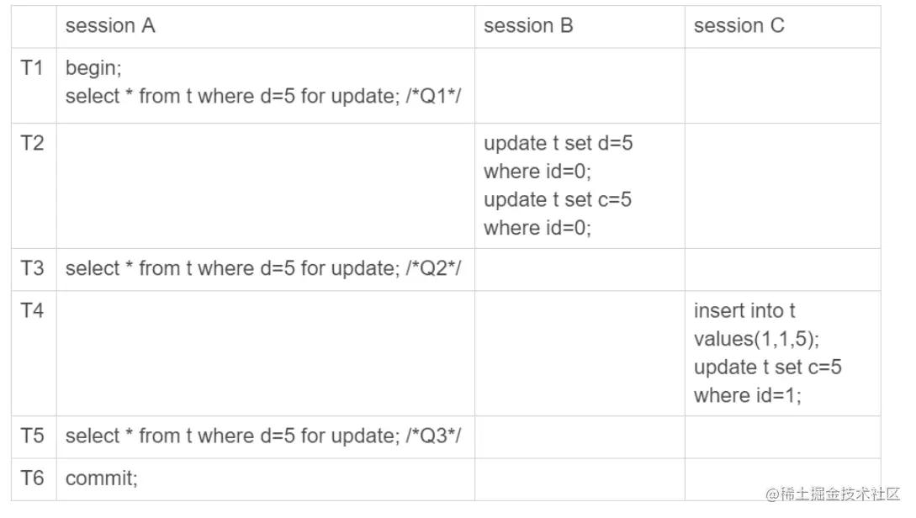Click the Q1 select for update query
The height and width of the screenshot is (518, 916).
pos(264,96)
